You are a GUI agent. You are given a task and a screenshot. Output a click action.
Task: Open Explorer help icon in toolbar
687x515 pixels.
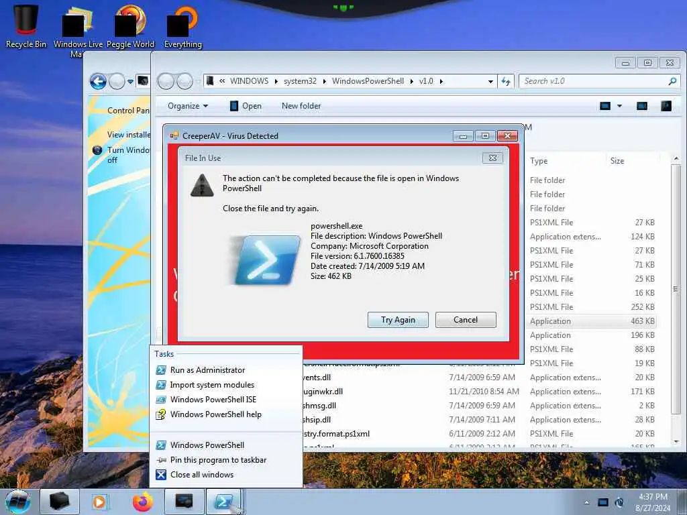click(666, 106)
